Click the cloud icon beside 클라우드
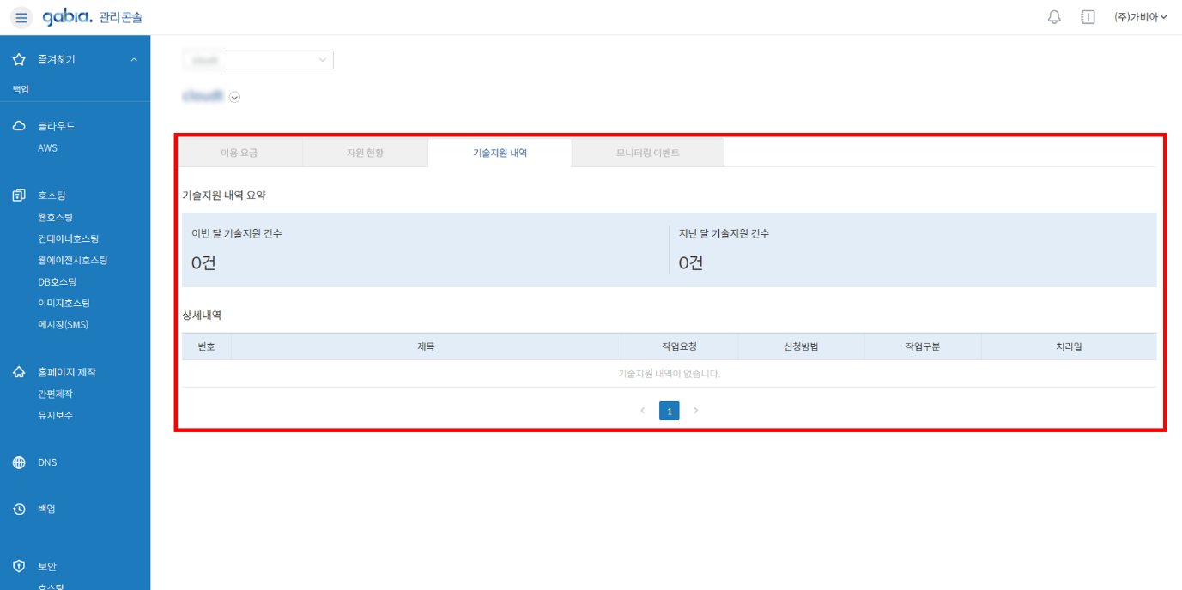This screenshot has width=1182, height=590. pos(19,126)
